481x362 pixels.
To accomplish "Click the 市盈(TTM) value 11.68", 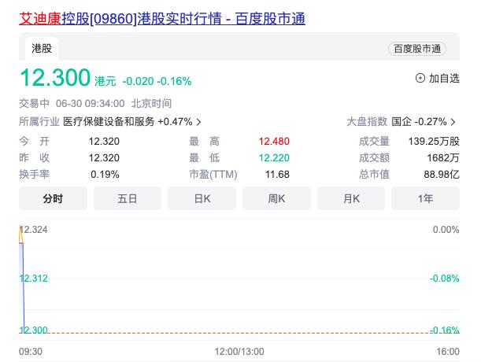I will pyautogui.click(x=277, y=175).
